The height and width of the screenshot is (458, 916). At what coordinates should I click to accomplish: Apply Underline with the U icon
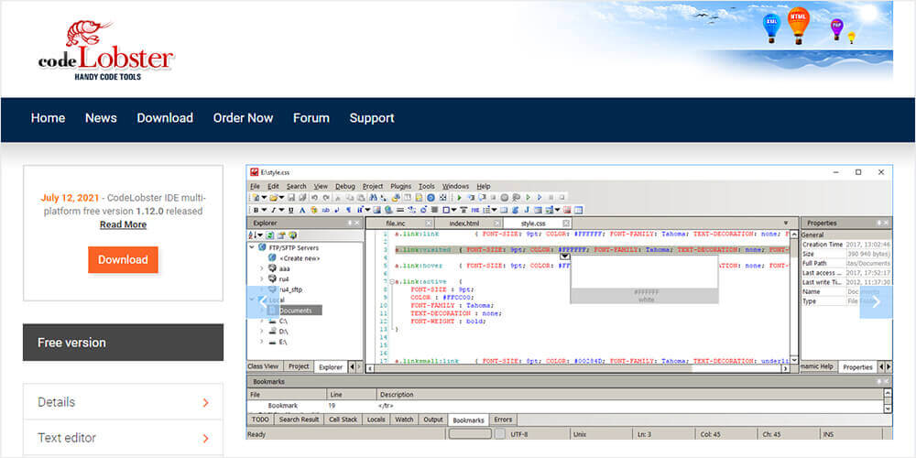[291, 210]
